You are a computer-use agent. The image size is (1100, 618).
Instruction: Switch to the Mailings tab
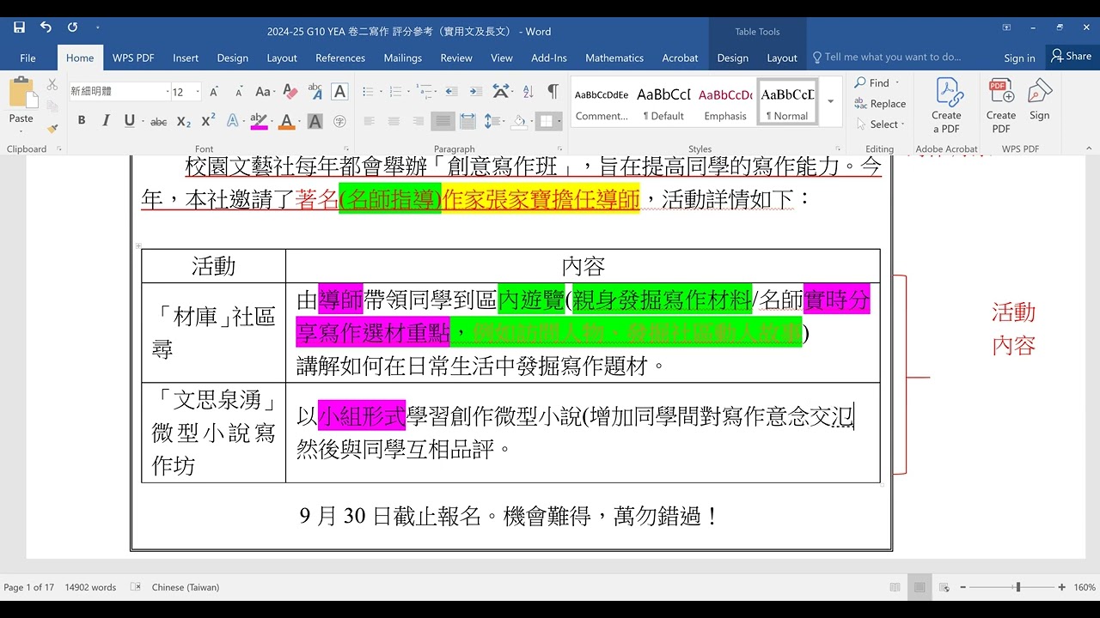(403, 58)
